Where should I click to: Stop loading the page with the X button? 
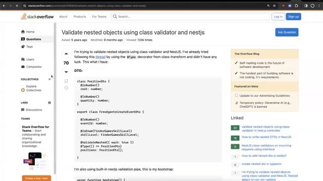(17, 6)
